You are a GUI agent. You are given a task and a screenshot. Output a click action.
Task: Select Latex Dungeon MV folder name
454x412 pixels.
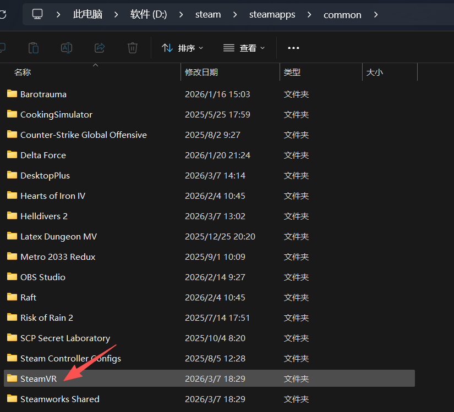point(58,237)
